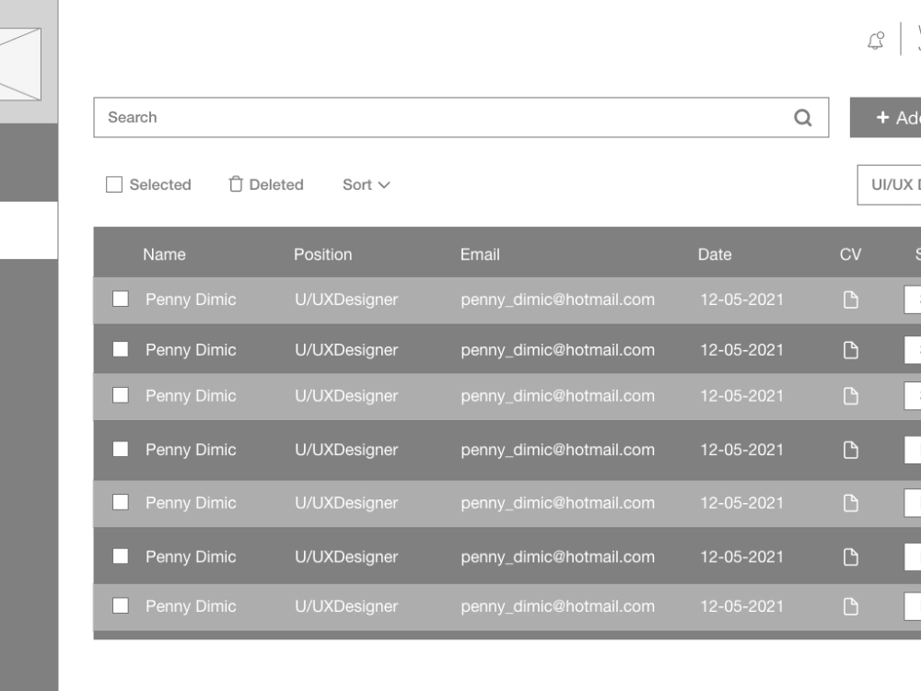Screen dimensions: 921x691
Task: Click the Position column header
Action: click(323, 254)
